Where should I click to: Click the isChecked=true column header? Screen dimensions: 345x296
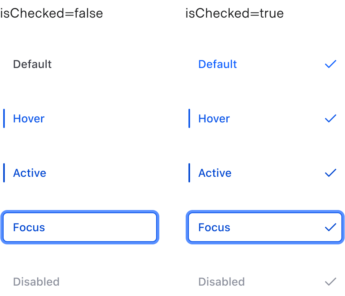click(234, 13)
